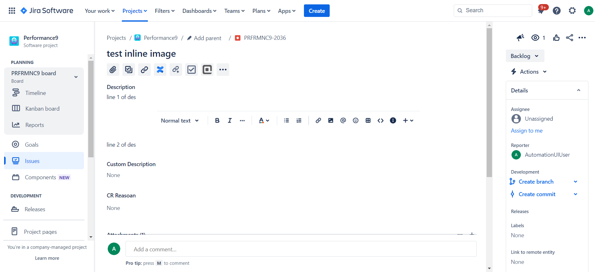The image size is (595, 272).
Task: Open the Normal text style dropdown
Action: point(180,121)
